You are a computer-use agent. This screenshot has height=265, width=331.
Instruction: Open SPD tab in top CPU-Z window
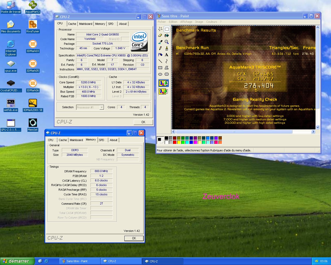point(111,24)
